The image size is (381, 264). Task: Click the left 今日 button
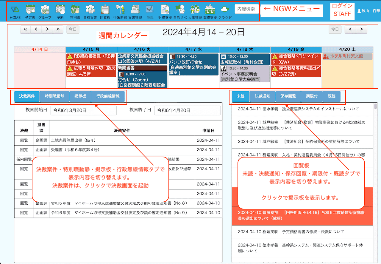tap(73, 29)
